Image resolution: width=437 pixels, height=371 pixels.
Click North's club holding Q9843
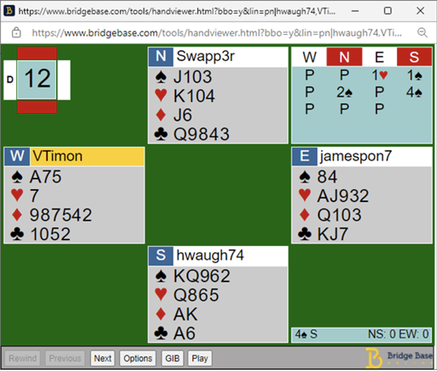[201, 134]
